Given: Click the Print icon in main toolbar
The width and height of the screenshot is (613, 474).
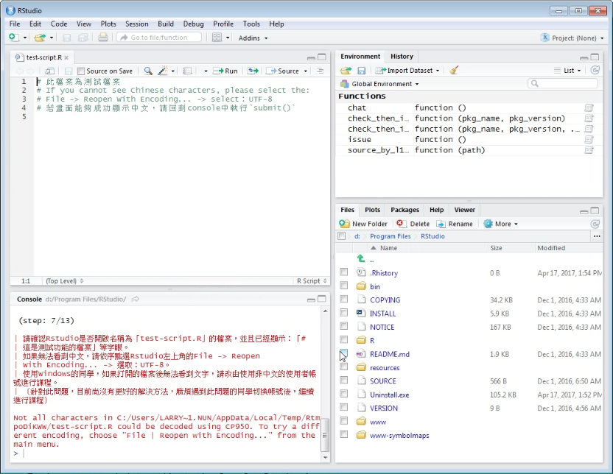Looking at the screenshot, I should (x=103, y=38).
